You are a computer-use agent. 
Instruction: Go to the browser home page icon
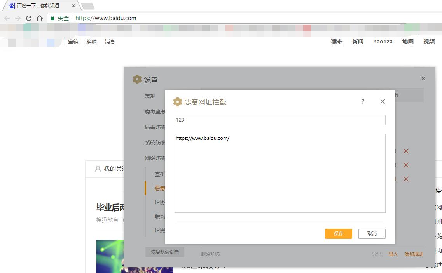coord(40,18)
